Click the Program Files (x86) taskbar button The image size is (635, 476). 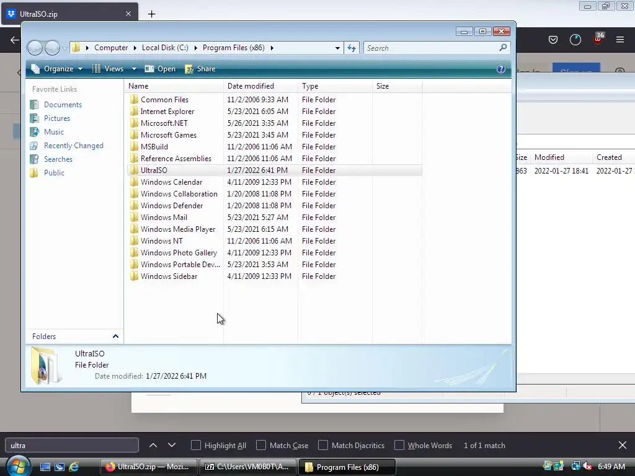347,467
